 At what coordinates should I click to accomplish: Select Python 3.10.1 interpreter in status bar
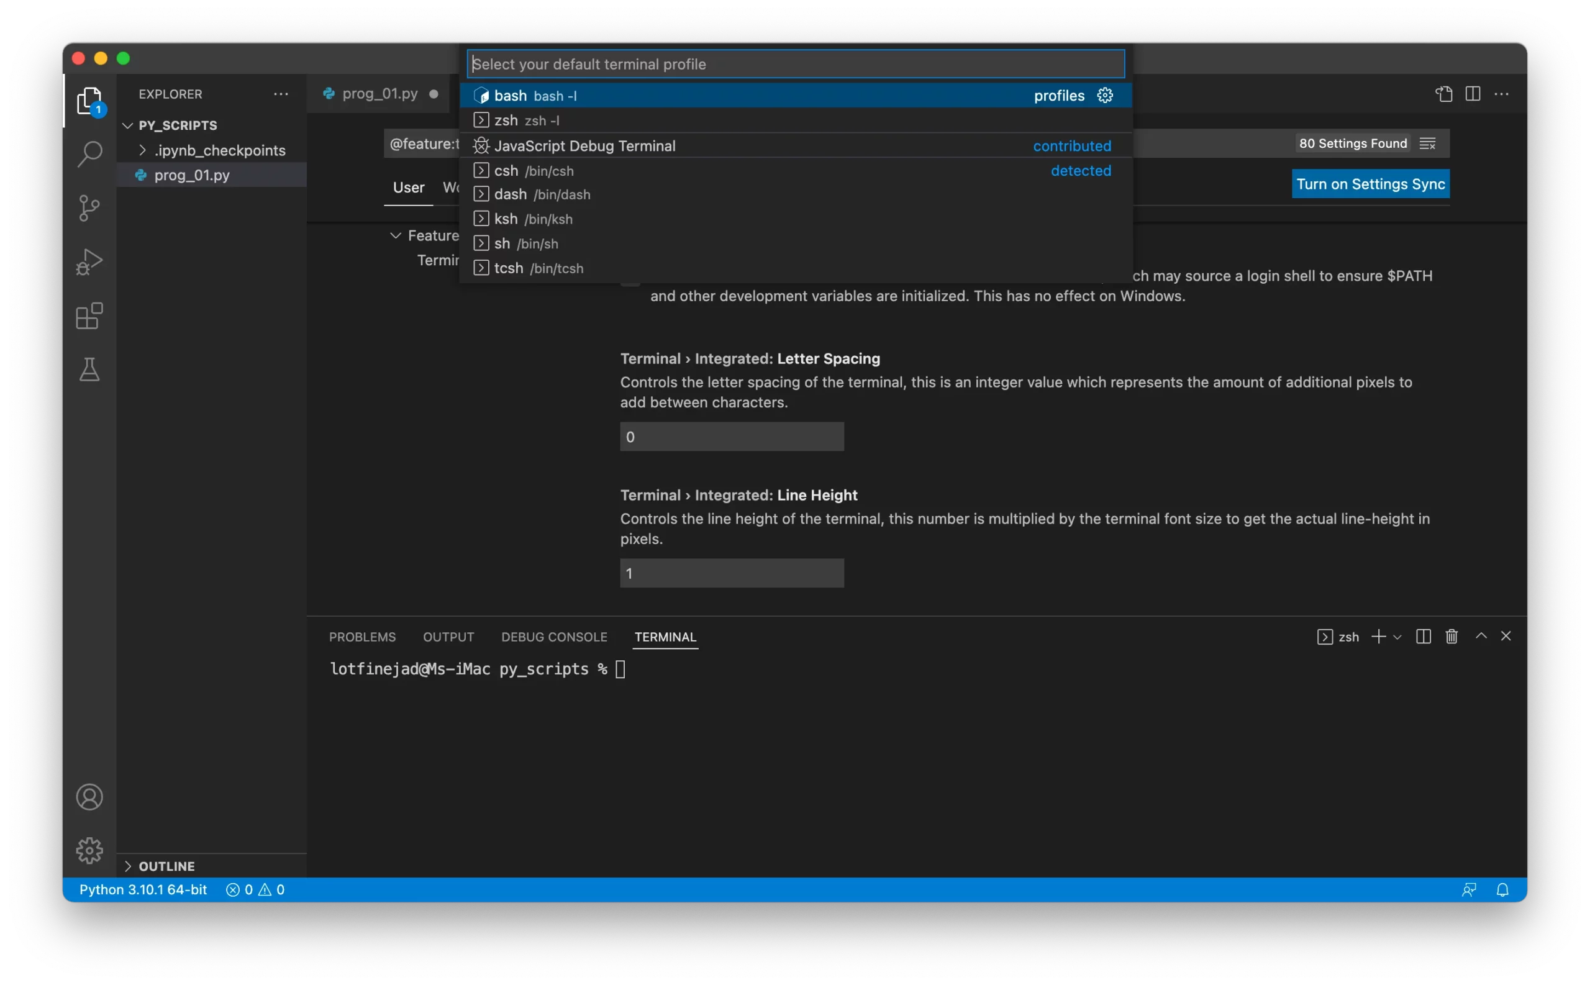coord(143,889)
